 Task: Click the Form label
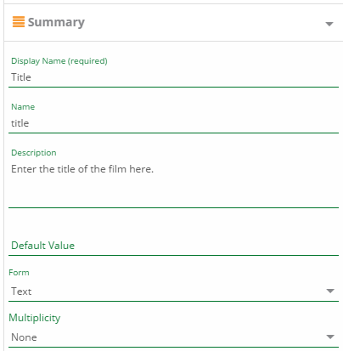tap(19, 273)
